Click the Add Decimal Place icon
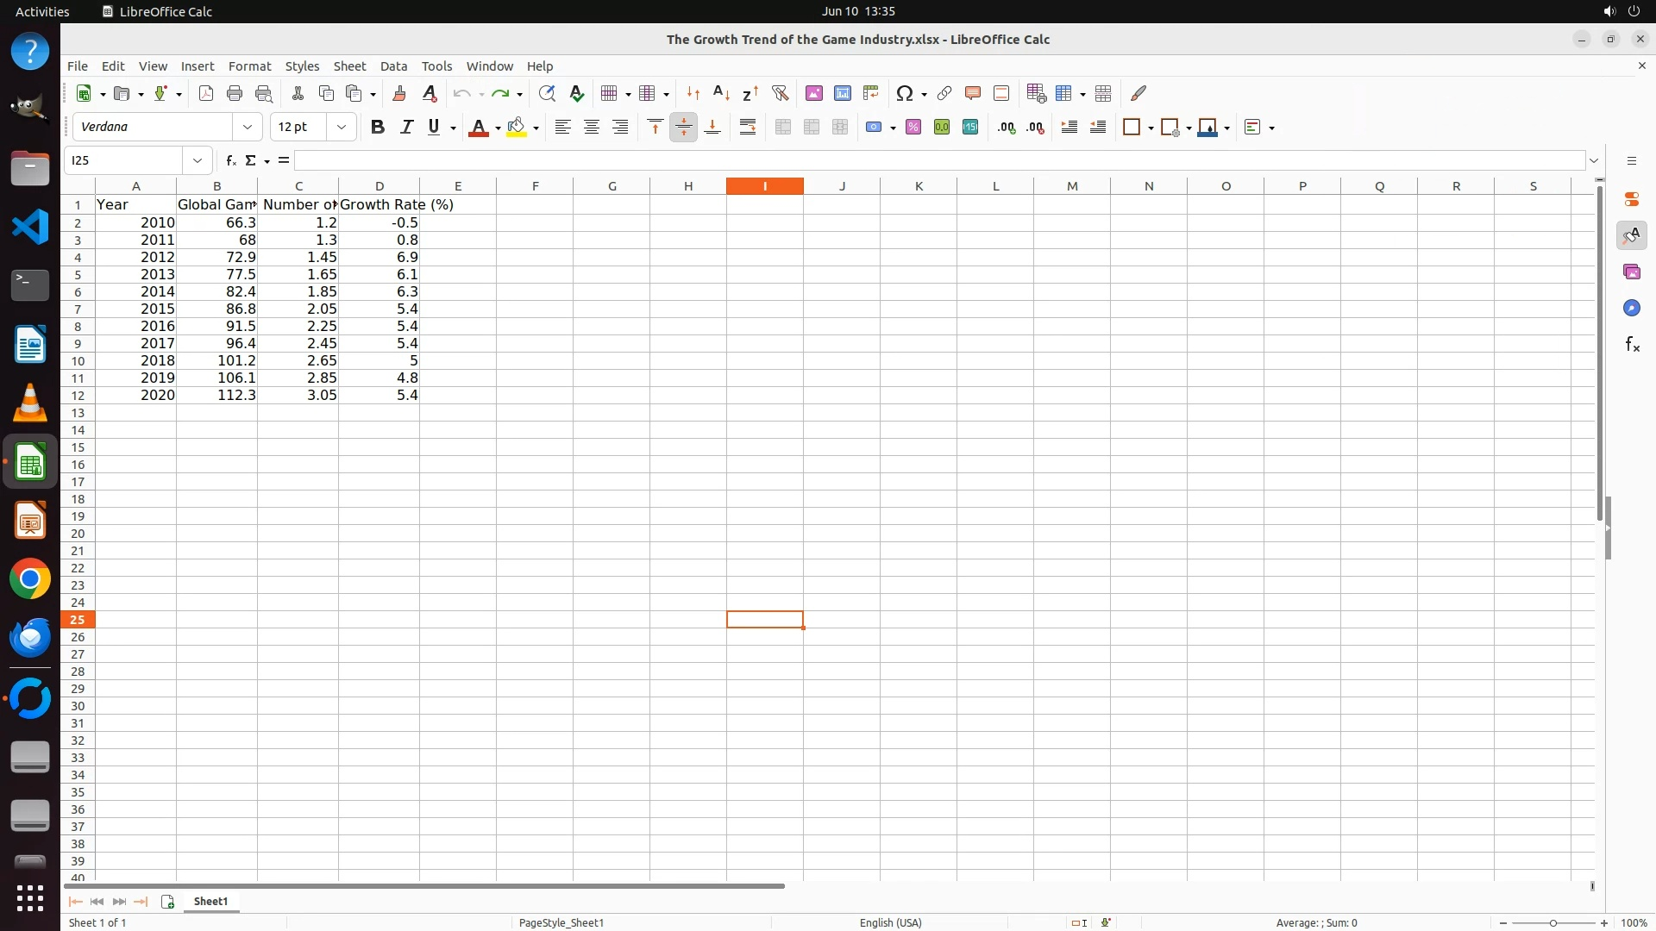This screenshot has height=931, width=1656. (x=1006, y=127)
